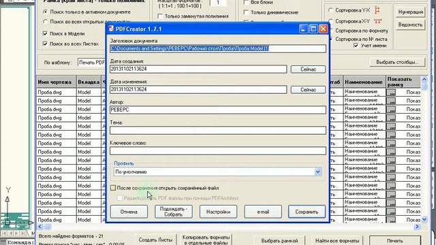The image size is (436, 245).
Task: Minimize the PDFCreator window
Action: click(x=303, y=29)
